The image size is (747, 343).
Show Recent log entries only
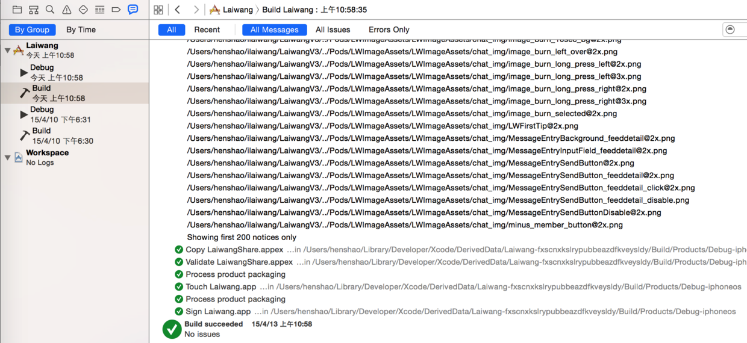coord(207,29)
